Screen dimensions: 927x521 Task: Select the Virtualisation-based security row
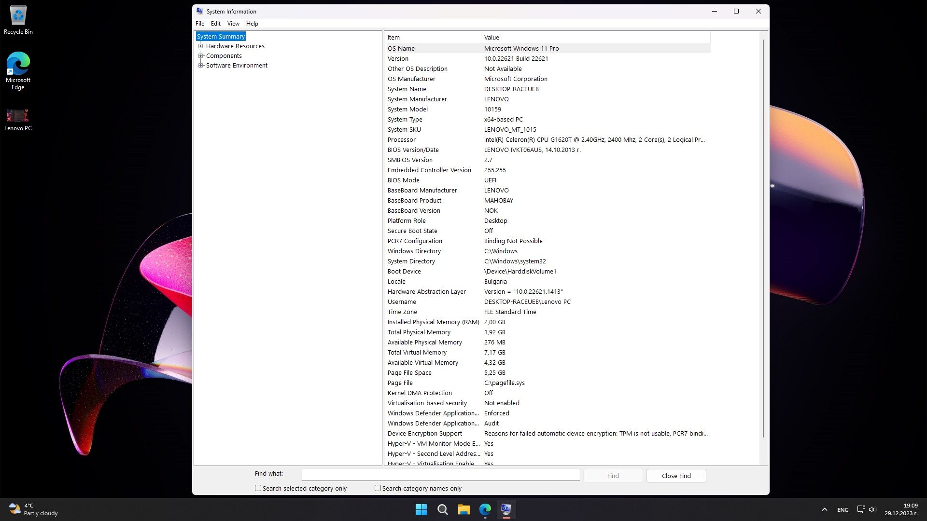pos(548,403)
